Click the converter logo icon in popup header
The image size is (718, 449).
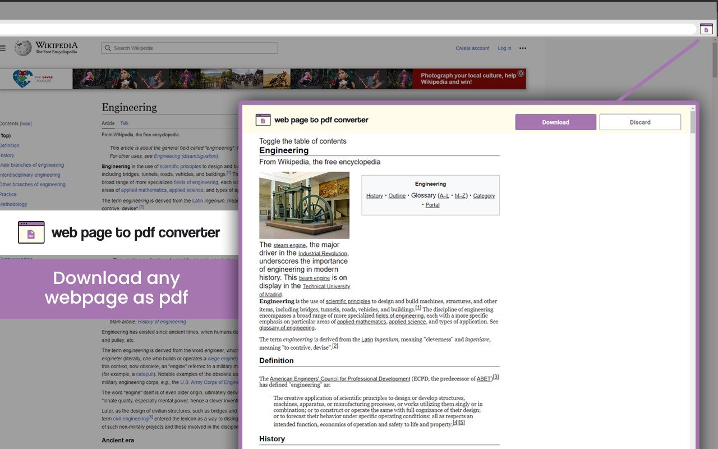pyautogui.click(x=263, y=120)
